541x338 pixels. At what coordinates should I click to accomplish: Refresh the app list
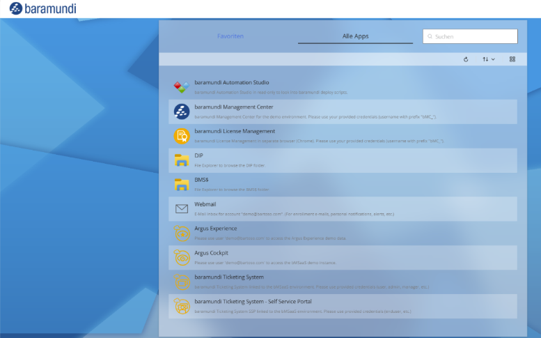tap(466, 59)
